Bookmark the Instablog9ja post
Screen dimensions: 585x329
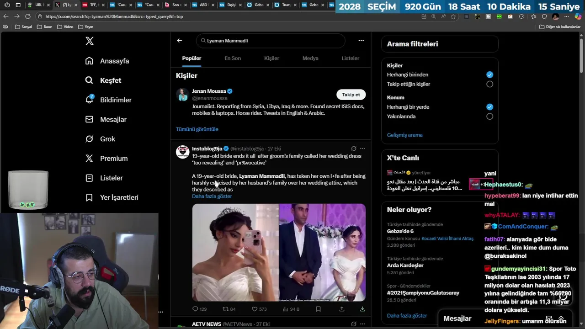pyautogui.click(x=318, y=309)
